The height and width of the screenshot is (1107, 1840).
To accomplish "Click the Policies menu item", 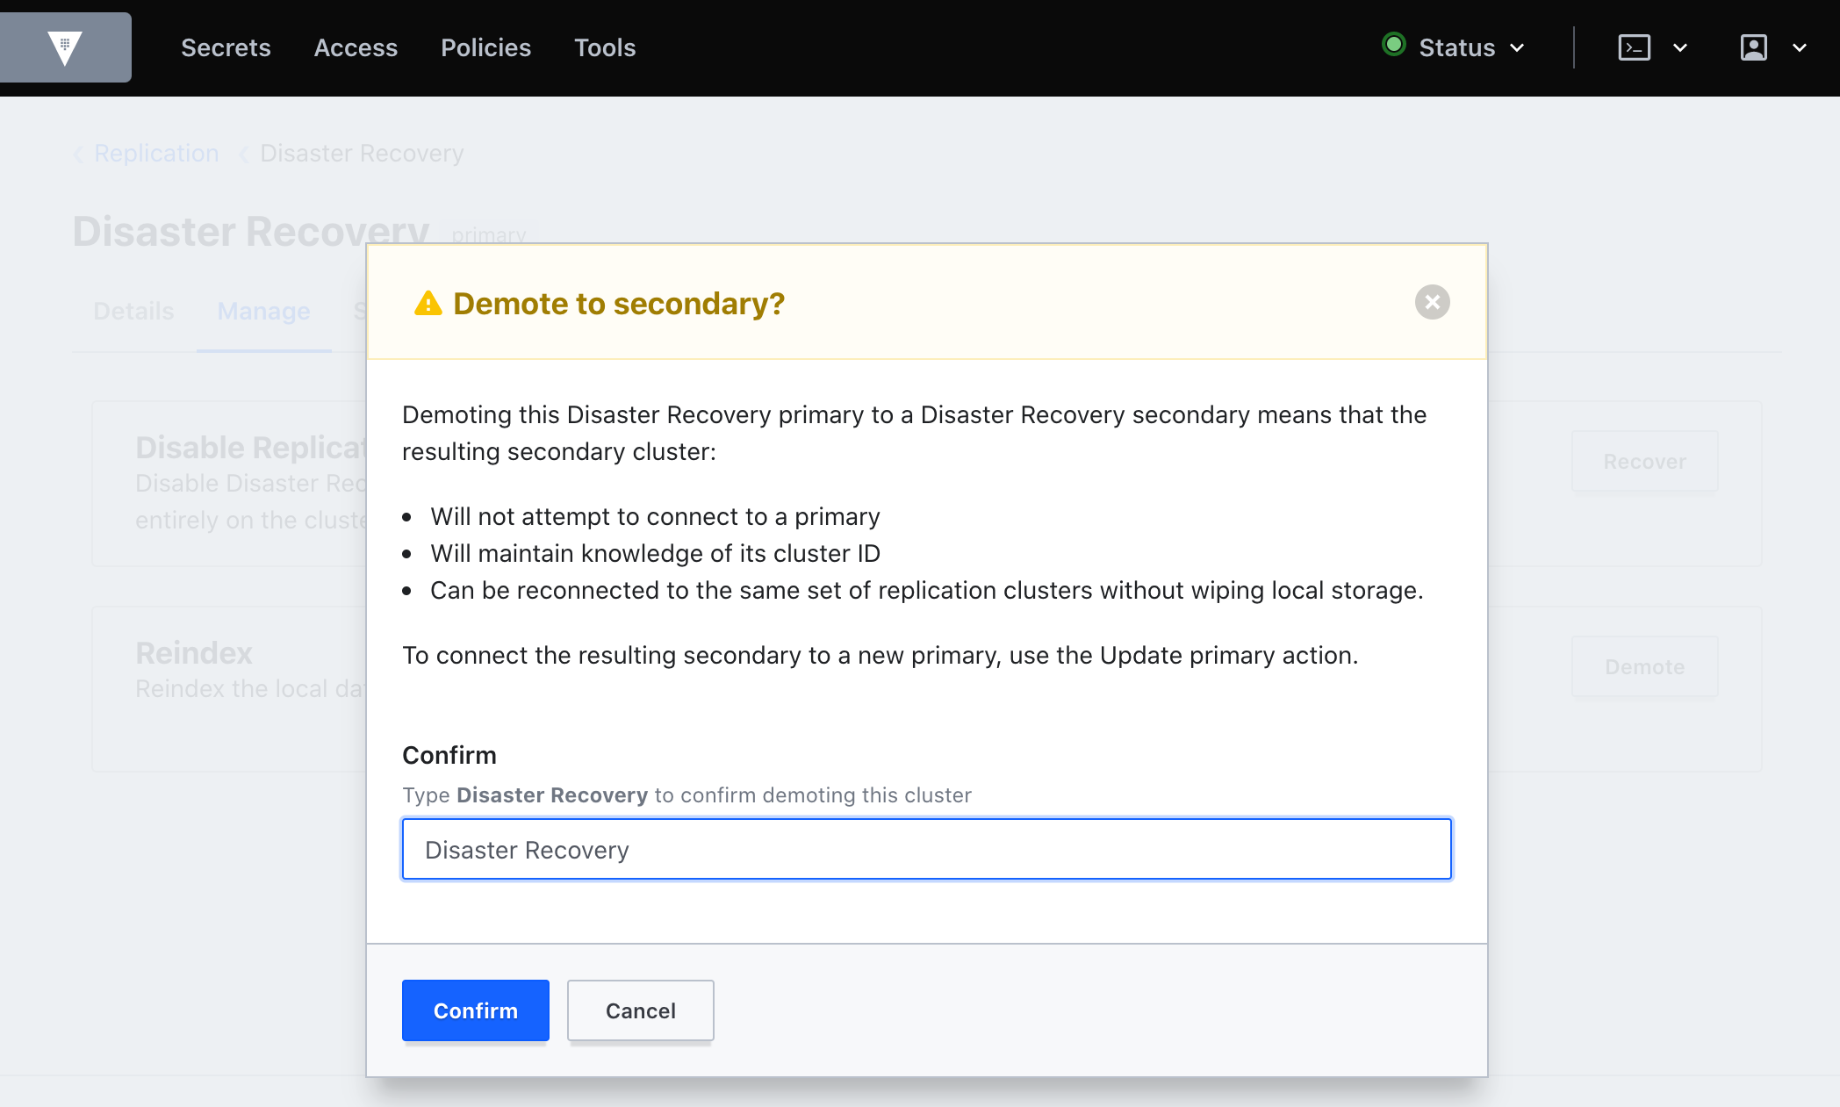I will click(x=486, y=47).
